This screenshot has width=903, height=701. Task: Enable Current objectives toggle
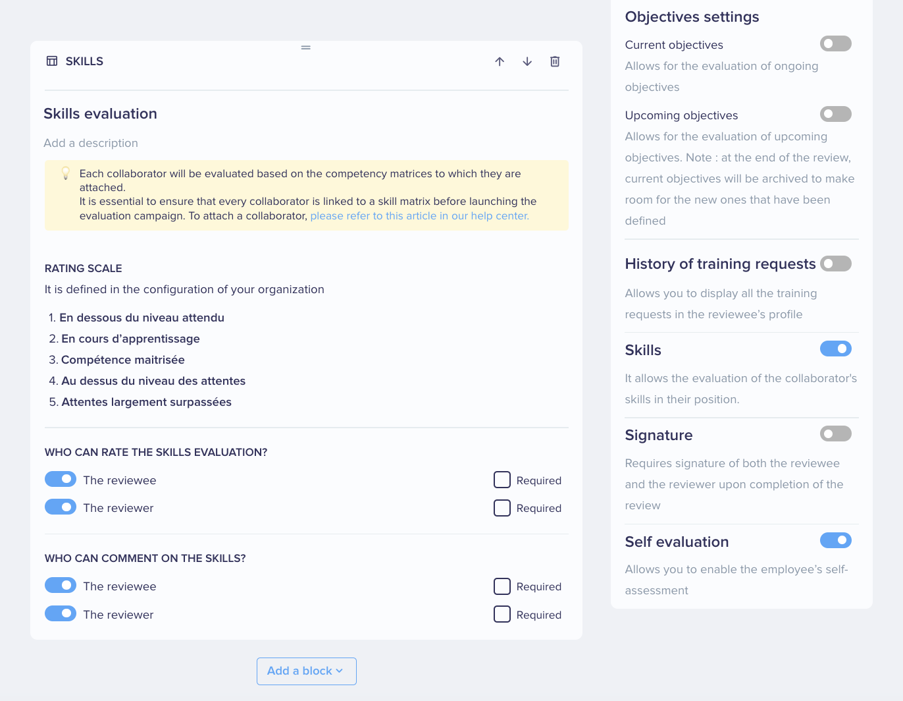coord(836,43)
